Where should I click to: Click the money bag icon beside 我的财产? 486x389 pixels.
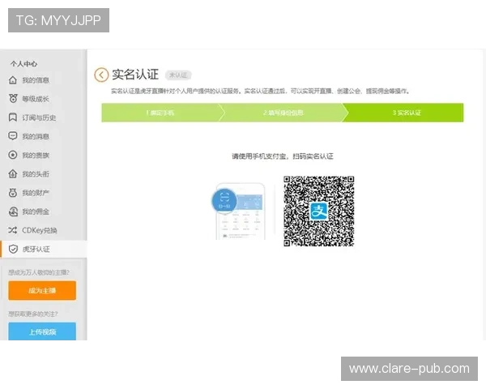(x=13, y=193)
